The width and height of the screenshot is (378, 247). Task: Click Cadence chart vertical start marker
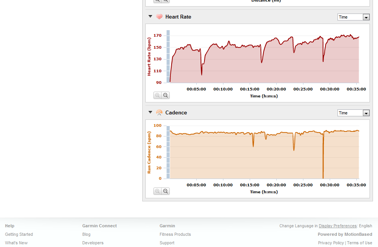tap(168, 152)
